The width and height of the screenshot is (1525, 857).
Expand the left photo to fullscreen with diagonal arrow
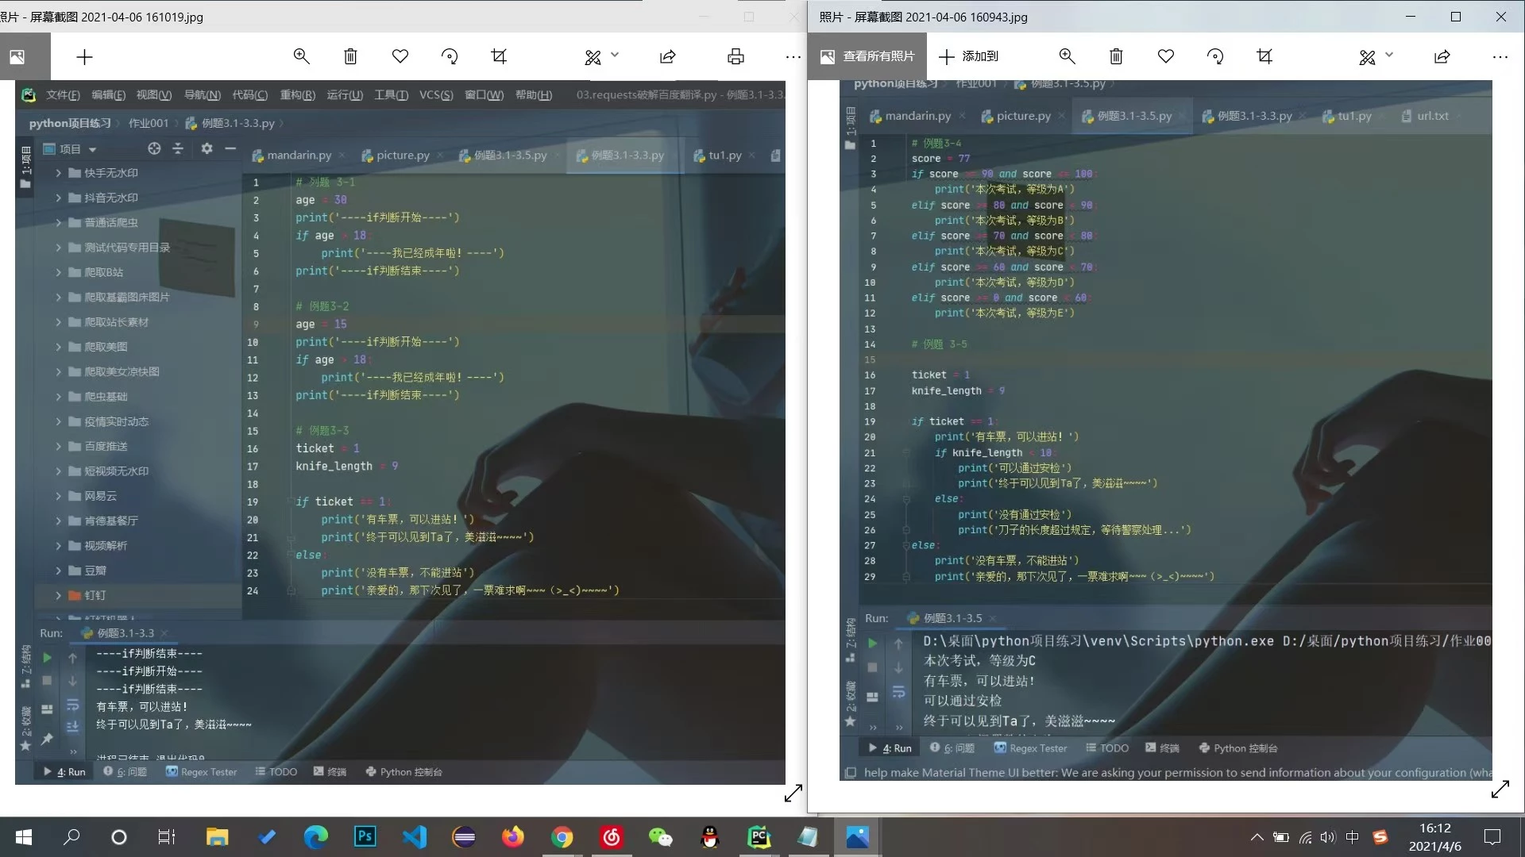click(793, 793)
